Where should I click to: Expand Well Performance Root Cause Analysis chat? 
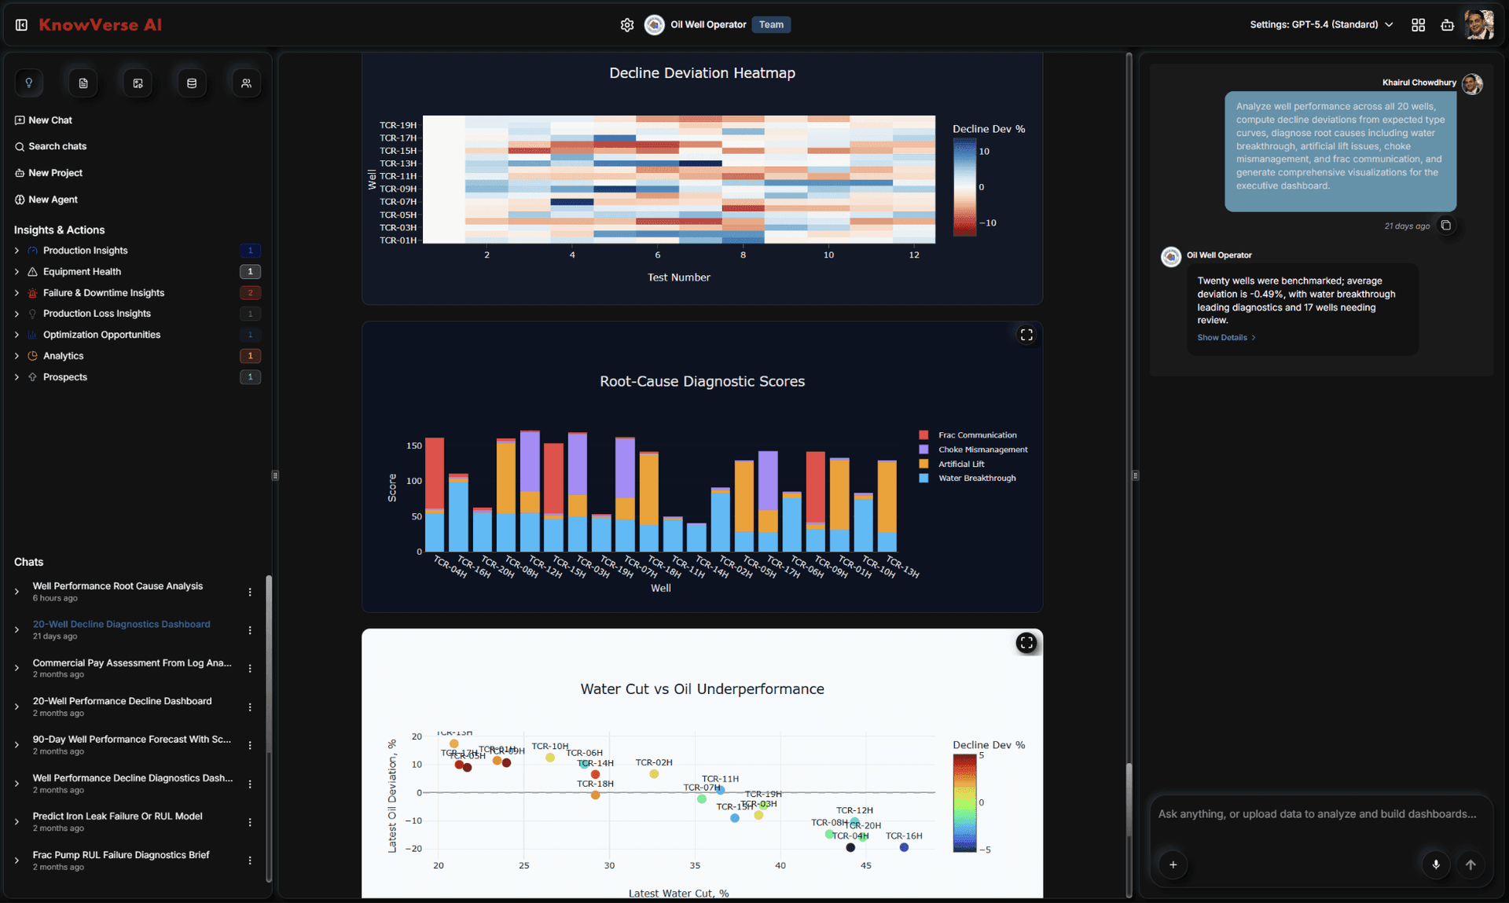tap(17, 592)
